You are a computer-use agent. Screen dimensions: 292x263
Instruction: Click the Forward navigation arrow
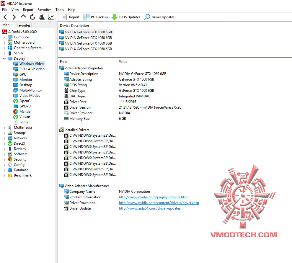pyautogui.click(x=14, y=17)
